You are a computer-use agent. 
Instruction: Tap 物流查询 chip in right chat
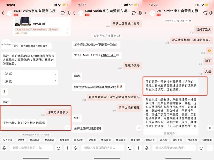coord(192,140)
